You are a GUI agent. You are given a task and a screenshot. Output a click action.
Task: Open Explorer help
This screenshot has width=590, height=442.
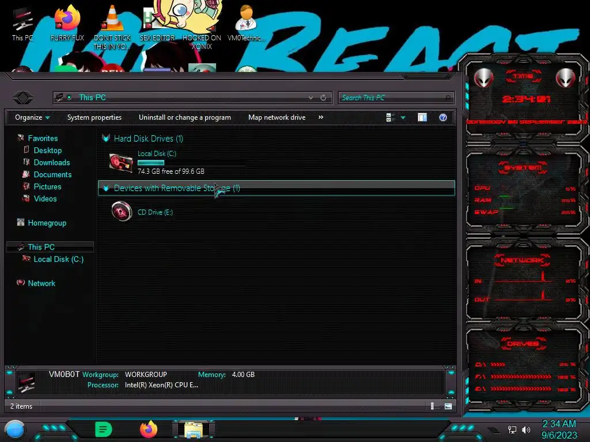tap(443, 117)
